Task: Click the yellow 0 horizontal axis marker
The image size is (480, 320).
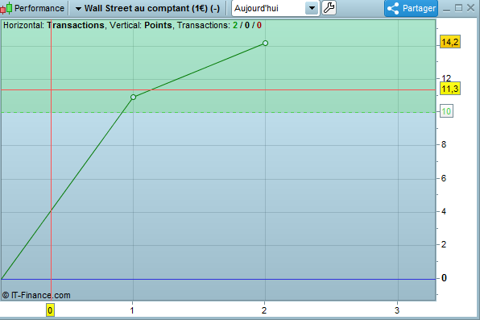Action: tap(50, 310)
